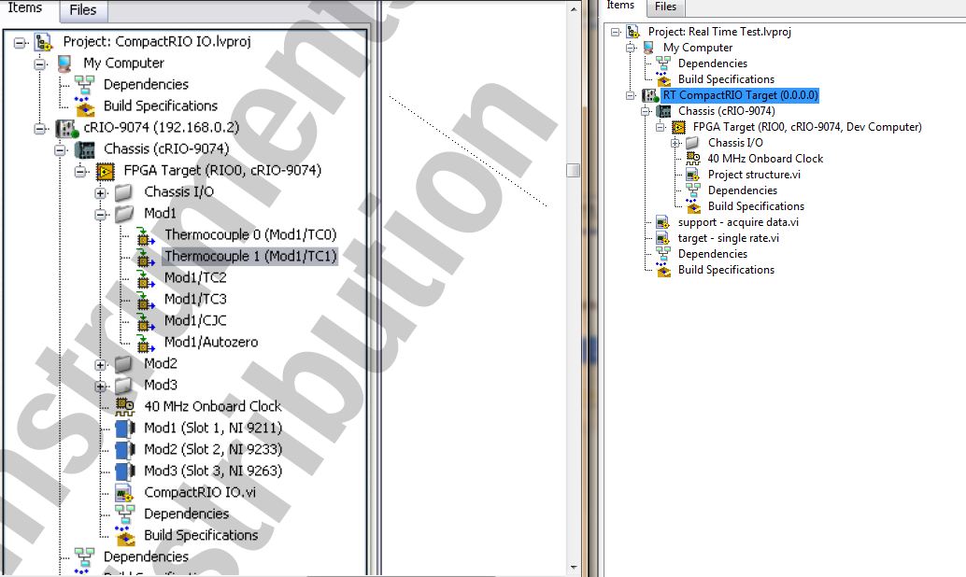Click the CompactRIO IO.vi file icon

tap(125, 493)
